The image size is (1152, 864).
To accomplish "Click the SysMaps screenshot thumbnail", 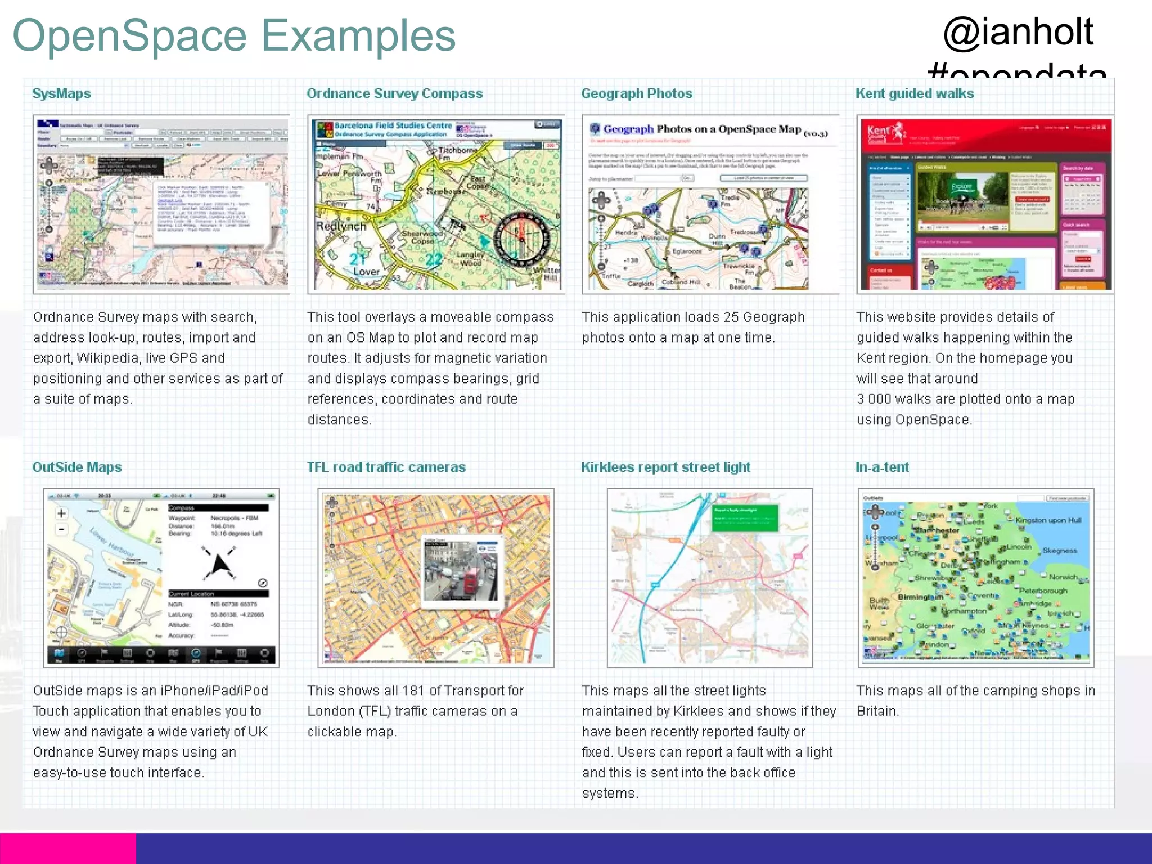I will pos(161,204).
